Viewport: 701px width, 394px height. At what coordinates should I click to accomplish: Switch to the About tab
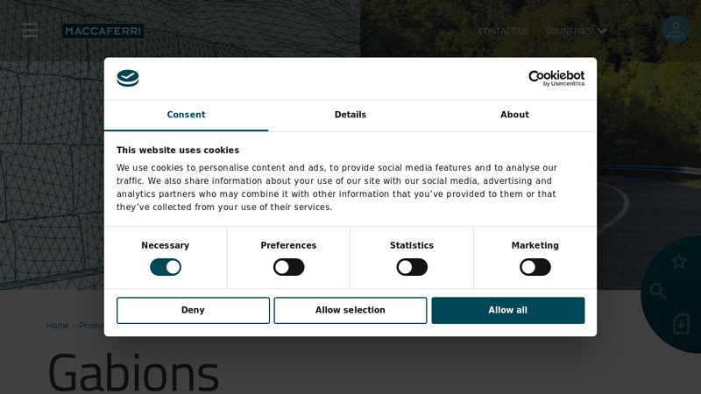click(514, 115)
